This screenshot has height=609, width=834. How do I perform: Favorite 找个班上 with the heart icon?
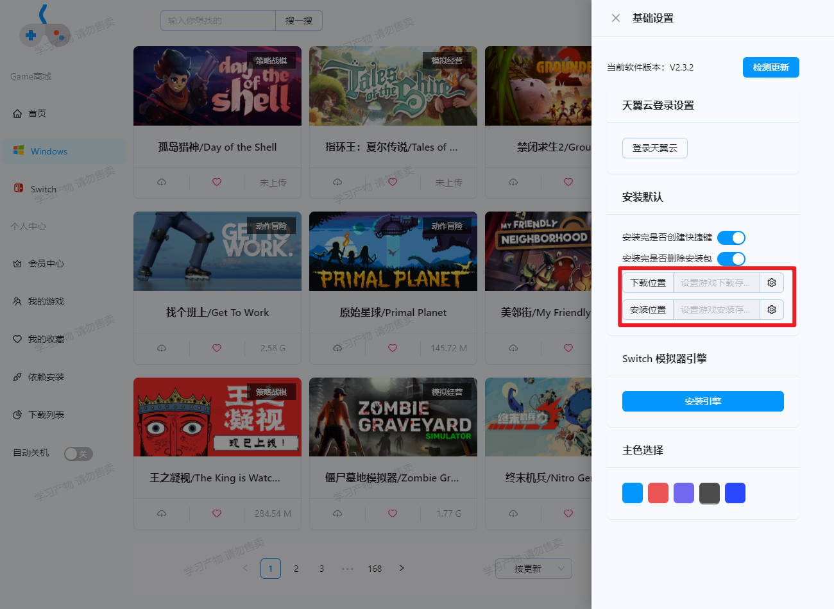pyautogui.click(x=217, y=348)
